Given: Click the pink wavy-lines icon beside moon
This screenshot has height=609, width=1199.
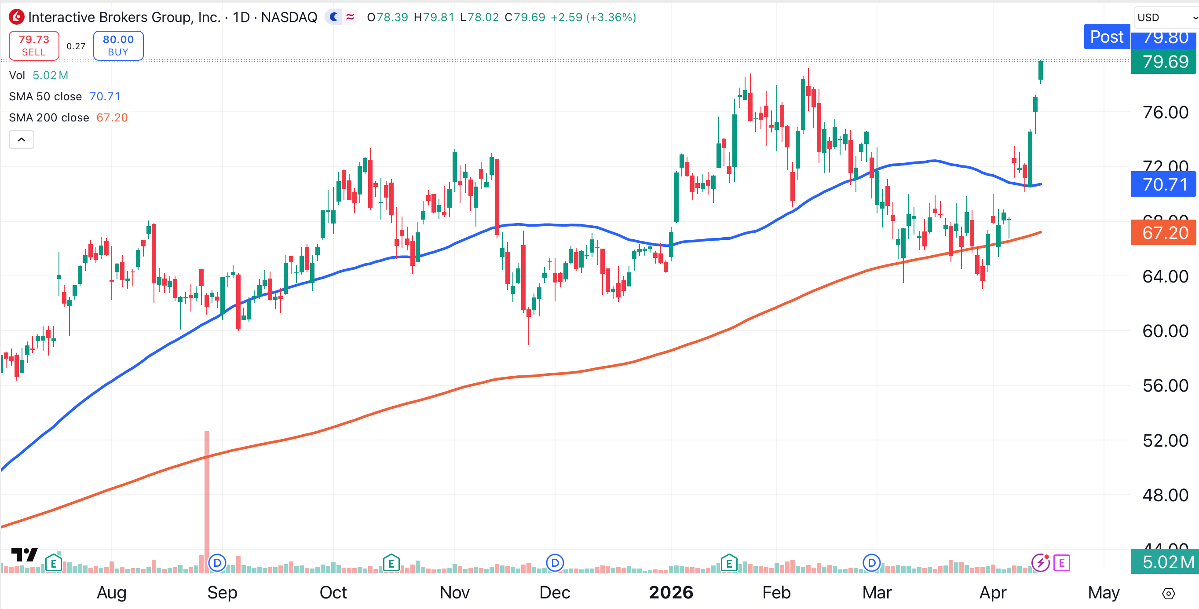Looking at the screenshot, I should click(350, 17).
